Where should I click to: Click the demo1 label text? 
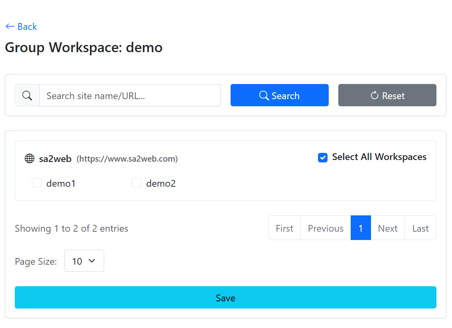pos(61,183)
